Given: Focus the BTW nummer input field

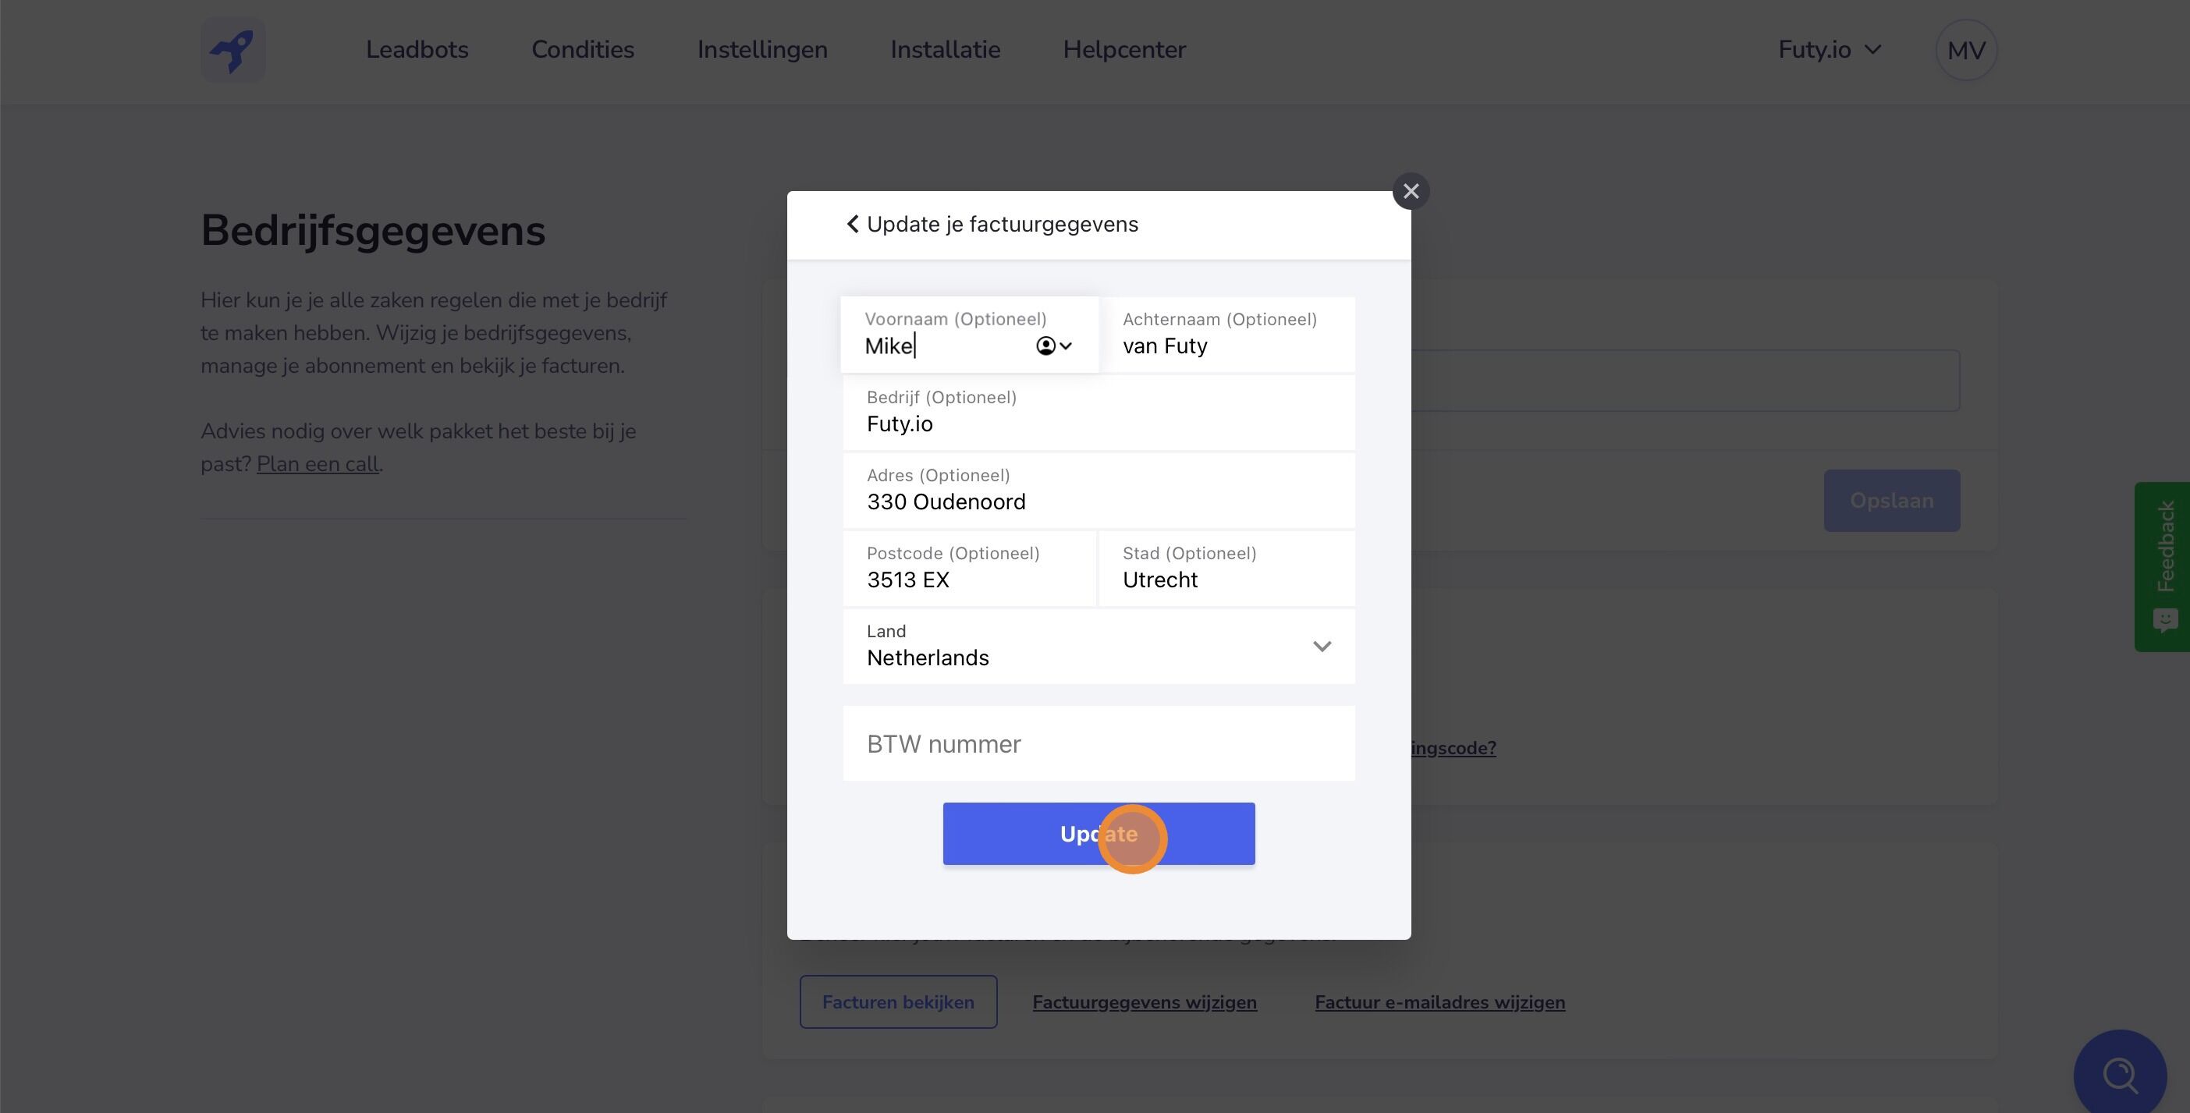Looking at the screenshot, I should [1099, 743].
